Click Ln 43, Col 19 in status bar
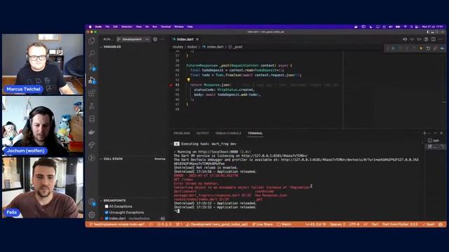Viewport: 449px width, 252px height. coord(315,224)
